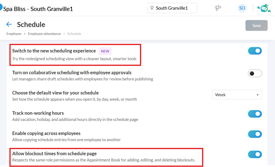Click the back arrow next to Schedule
This screenshot has height=167, width=275.
pos(9,24)
